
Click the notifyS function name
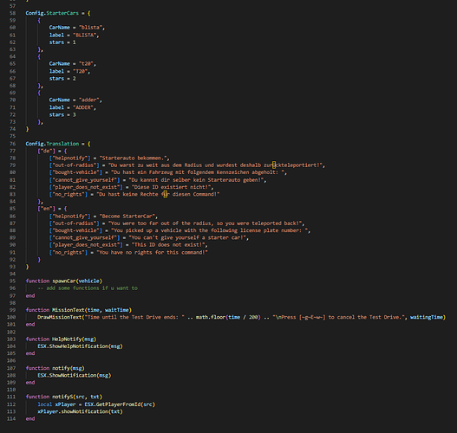(62, 397)
